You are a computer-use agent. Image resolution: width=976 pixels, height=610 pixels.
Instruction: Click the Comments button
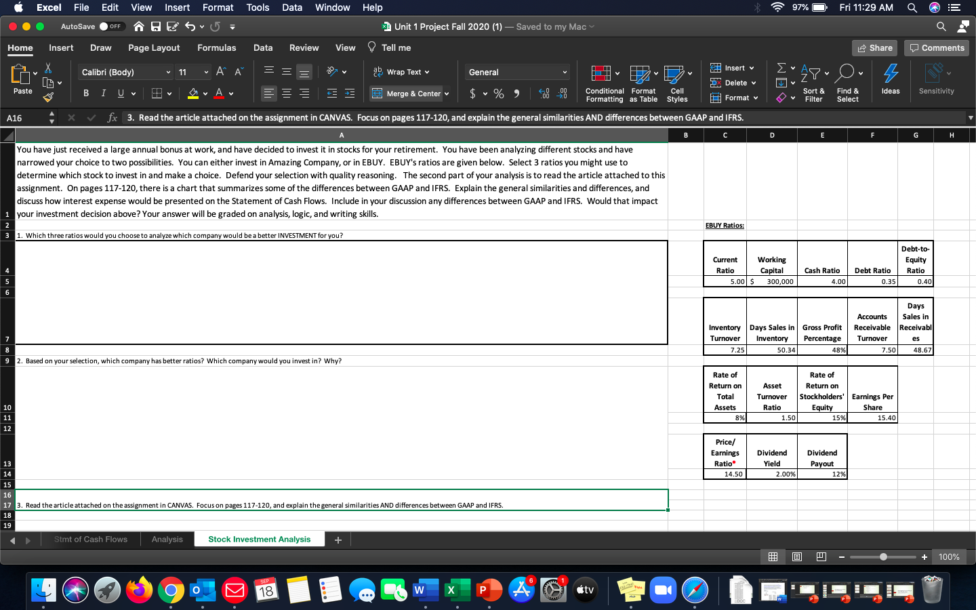point(937,48)
